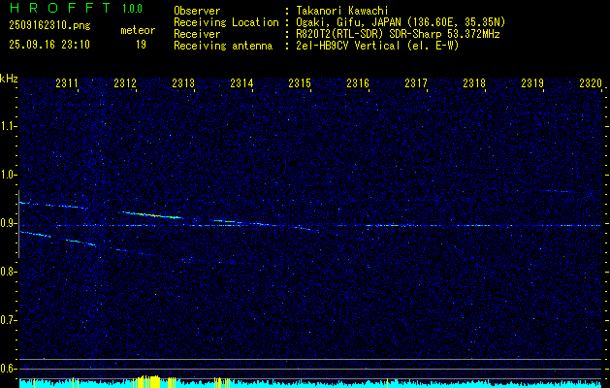This screenshot has width=610, height=388.
Task: Click the timestamp 25.09.16 23:10
Action: click(49, 45)
